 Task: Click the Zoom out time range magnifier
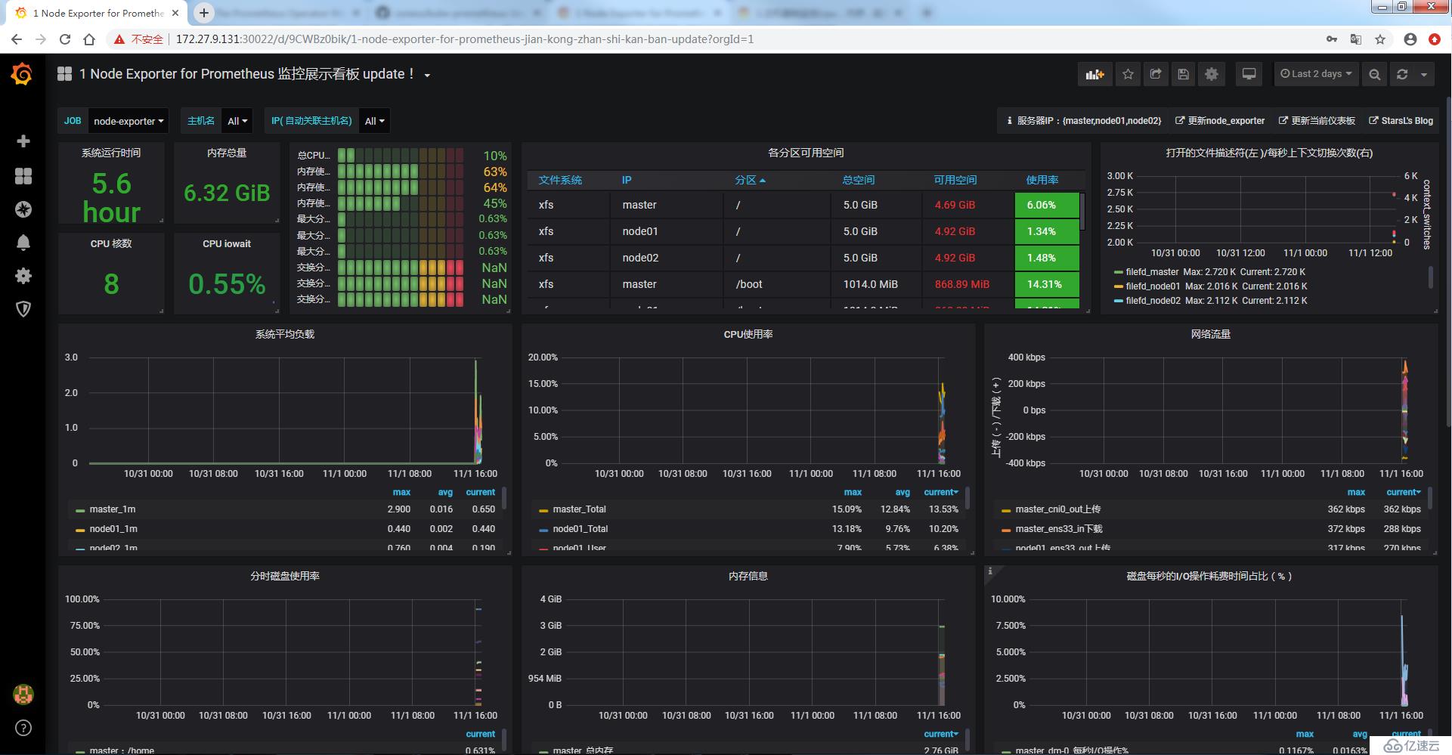1374,74
